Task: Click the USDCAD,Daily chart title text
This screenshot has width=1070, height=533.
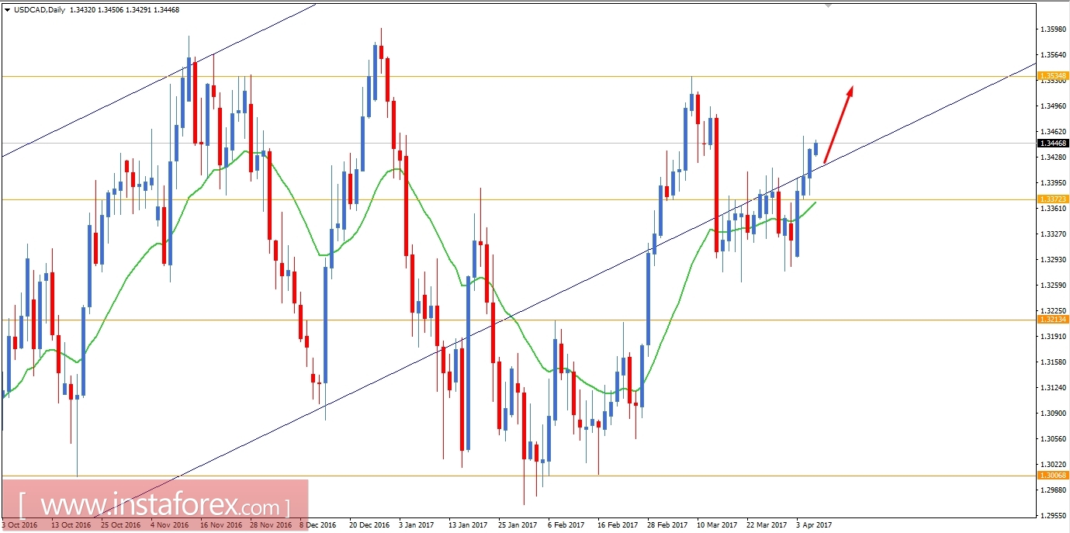Action: (39, 9)
